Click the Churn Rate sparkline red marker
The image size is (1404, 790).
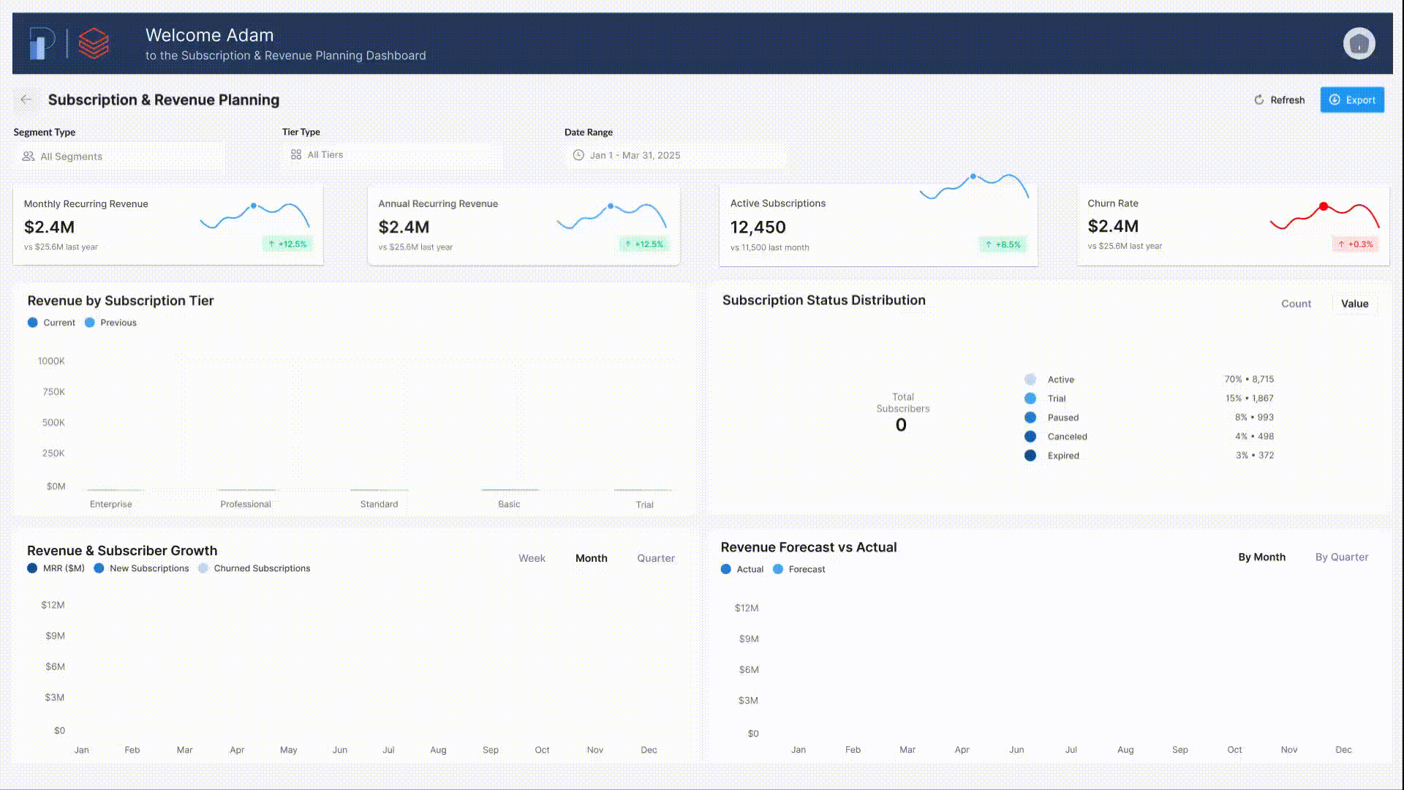1324,206
